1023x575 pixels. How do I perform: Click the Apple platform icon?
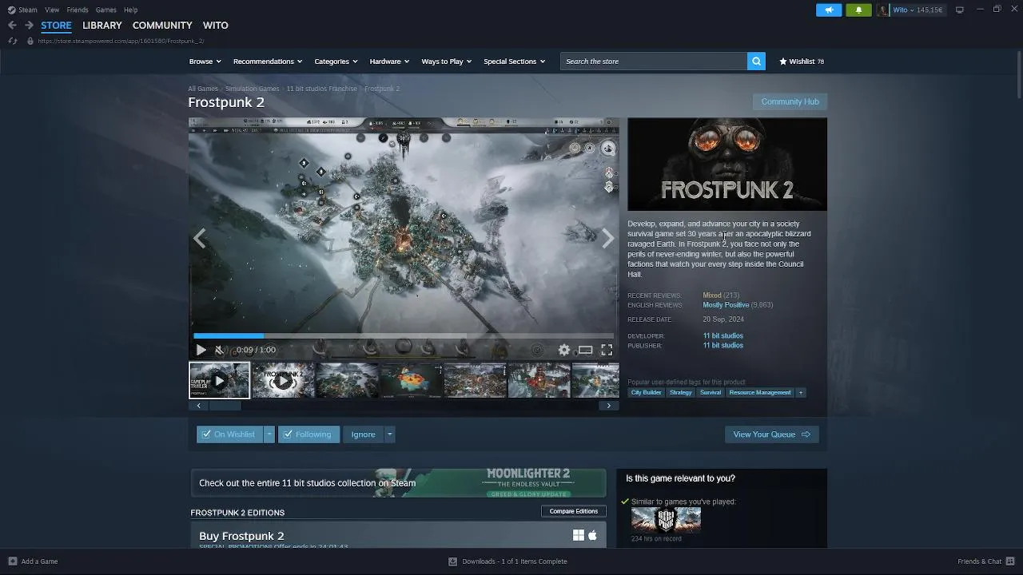[592, 535]
